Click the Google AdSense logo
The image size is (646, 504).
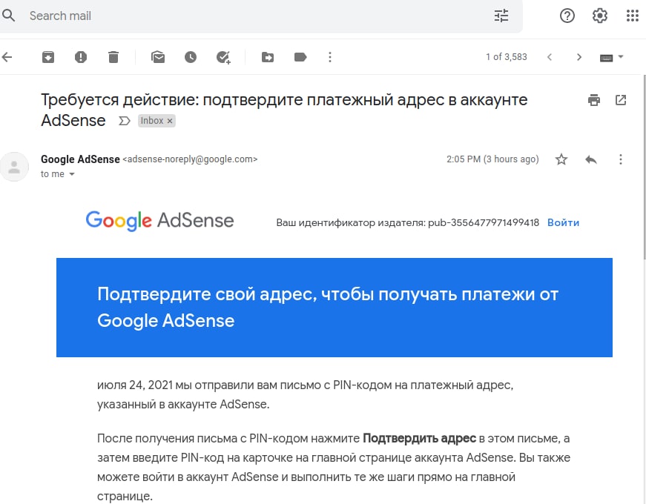click(x=159, y=221)
